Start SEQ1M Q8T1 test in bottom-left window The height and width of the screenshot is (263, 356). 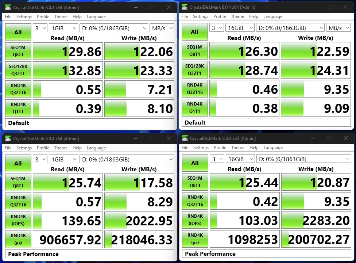pyautogui.click(x=18, y=182)
